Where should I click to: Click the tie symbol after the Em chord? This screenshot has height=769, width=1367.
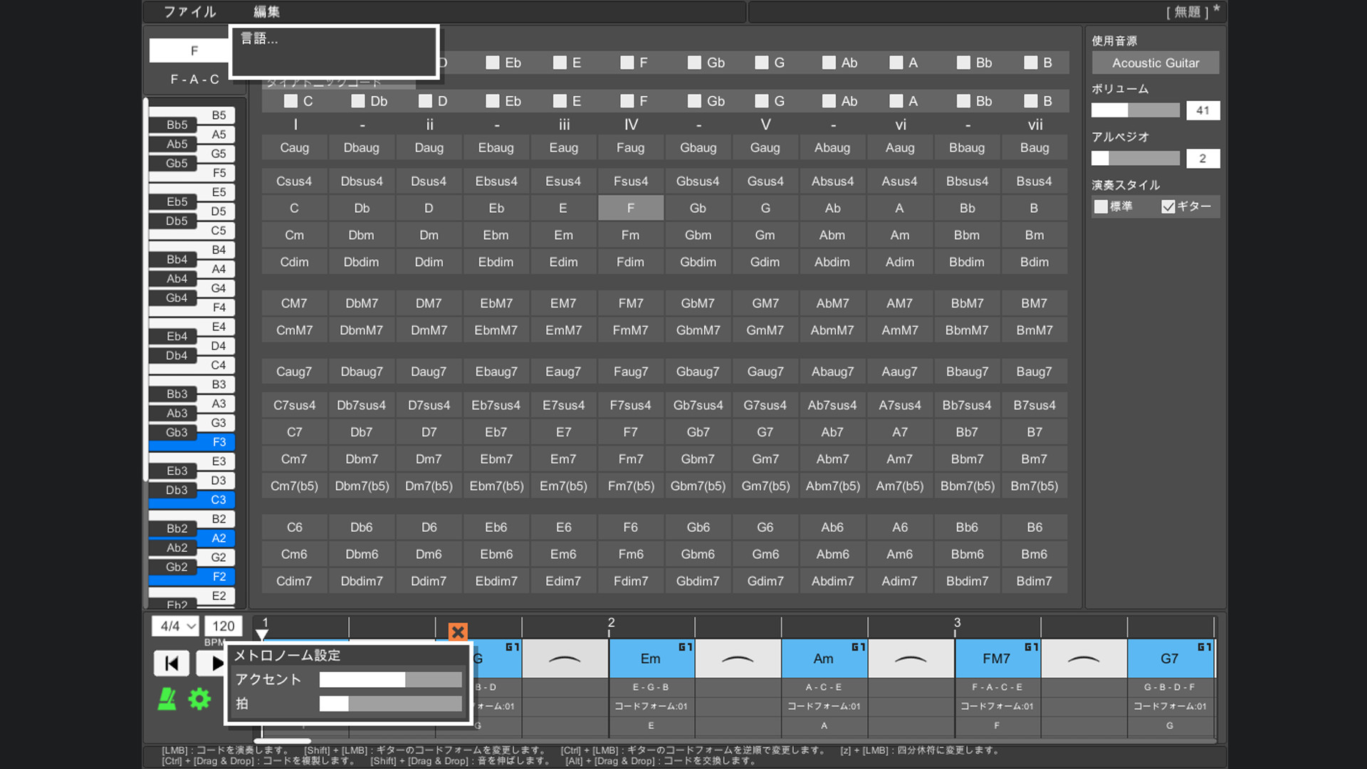738,658
